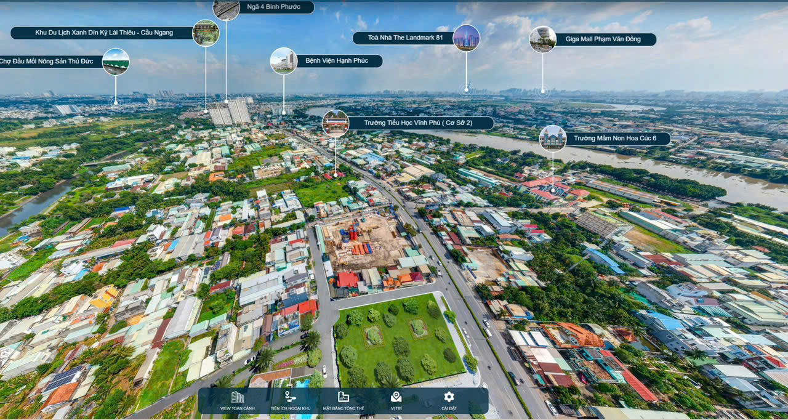This screenshot has width=788, height=420.
Task: Open the View Toàn Cảnh building icon
Action: (x=237, y=397)
